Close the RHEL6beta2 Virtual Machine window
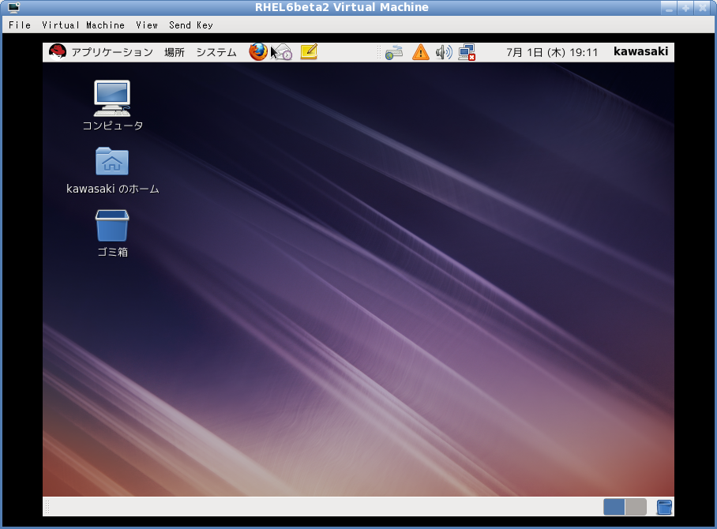The image size is (717, 529). (x=702, y=8)
